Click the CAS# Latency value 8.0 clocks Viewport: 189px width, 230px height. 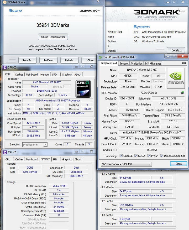(59, 194)
